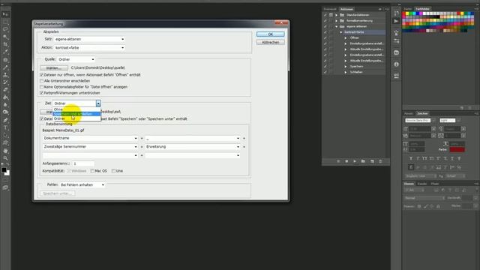Image resolution: width=480 pixels, height=270 pixels.
Task: Switch to the Kanäle tab
Action: 422,184
